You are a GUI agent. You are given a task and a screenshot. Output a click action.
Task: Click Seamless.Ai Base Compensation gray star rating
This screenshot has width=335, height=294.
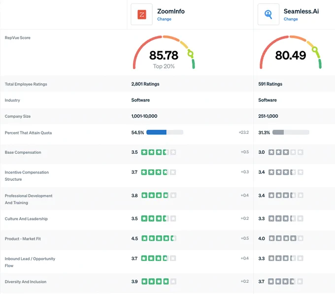point(286,152)
